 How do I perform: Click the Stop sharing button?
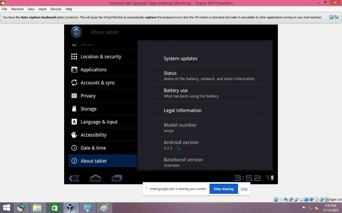coord(224,189)
